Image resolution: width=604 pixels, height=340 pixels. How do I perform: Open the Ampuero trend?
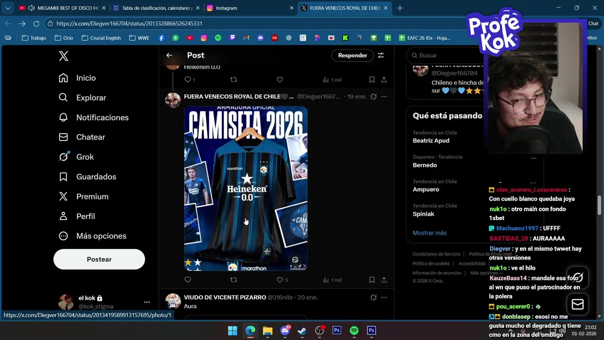tap(426, 189)
